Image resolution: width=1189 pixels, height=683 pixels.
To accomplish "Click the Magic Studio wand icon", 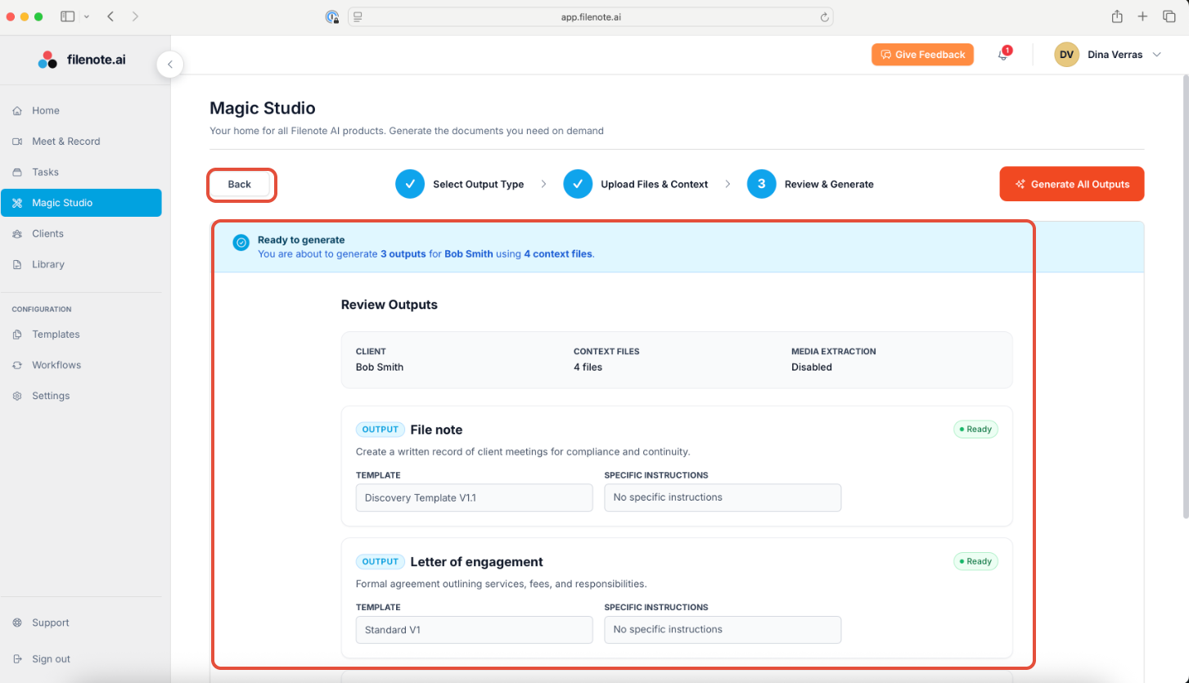I will [x=17, y=203].
